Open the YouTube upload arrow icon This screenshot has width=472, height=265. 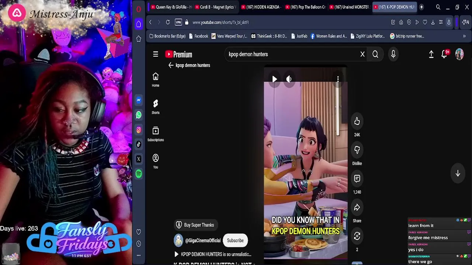[x=431, y=54]
